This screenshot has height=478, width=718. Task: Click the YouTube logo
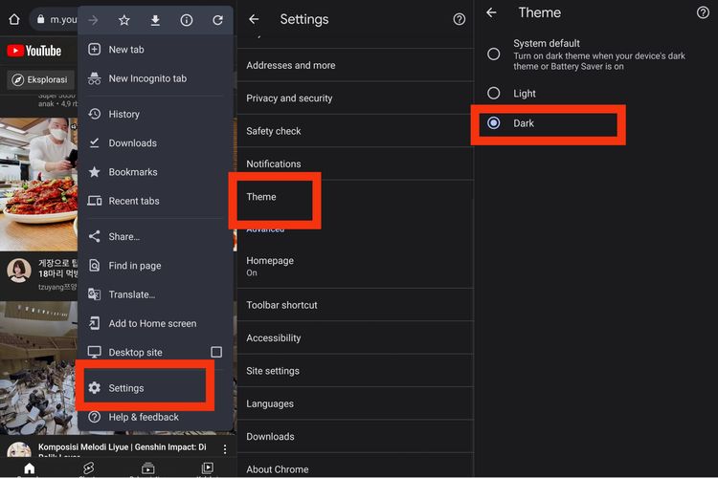point(34,51)
